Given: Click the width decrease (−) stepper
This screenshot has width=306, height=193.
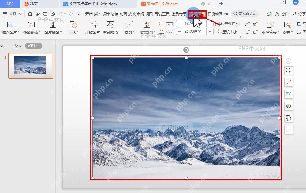Looking at the screenshot, I should coord(180,31).
